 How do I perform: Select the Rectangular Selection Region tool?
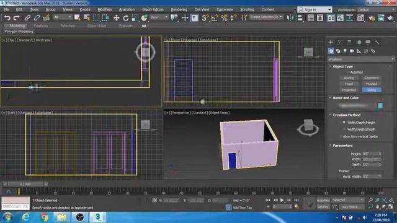[x=96, y=18]
